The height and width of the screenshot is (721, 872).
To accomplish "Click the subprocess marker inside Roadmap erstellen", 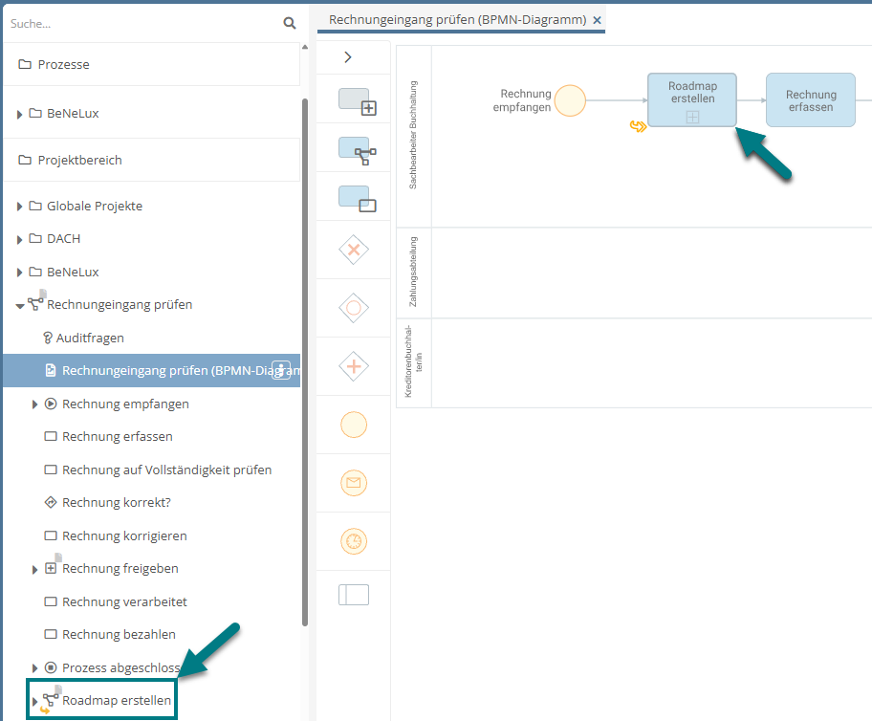I will [x=692, y=117].
